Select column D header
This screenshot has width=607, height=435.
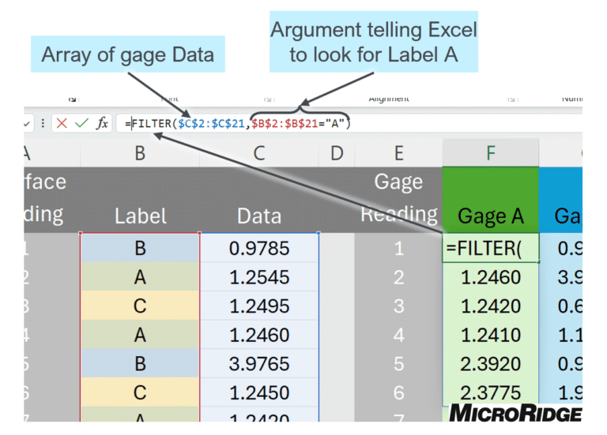point(337,153)
